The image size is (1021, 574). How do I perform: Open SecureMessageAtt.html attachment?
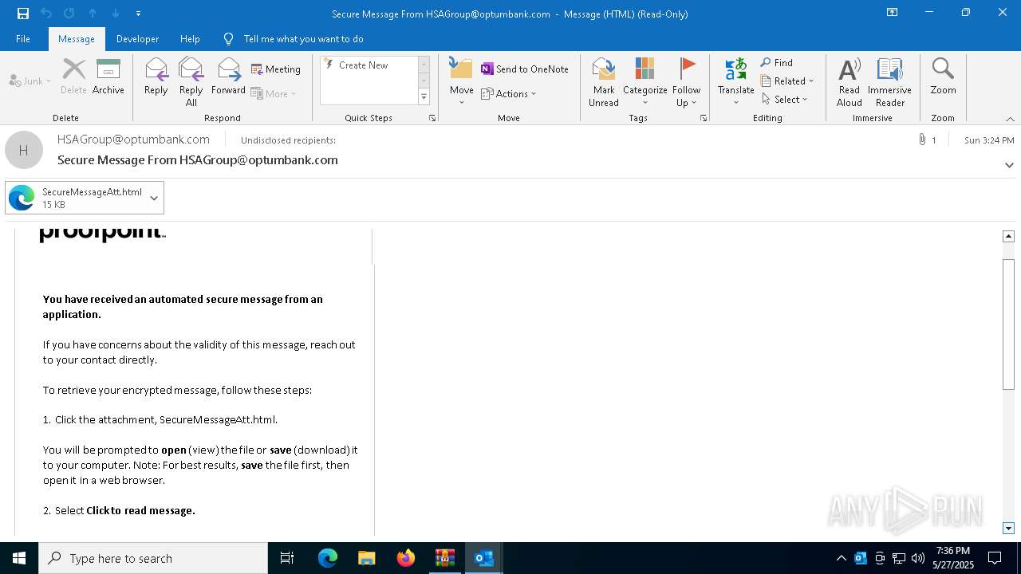point(75,198)
